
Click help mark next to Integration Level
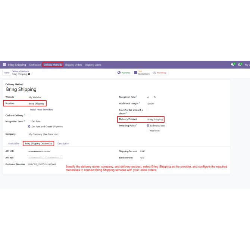point(24,121)
